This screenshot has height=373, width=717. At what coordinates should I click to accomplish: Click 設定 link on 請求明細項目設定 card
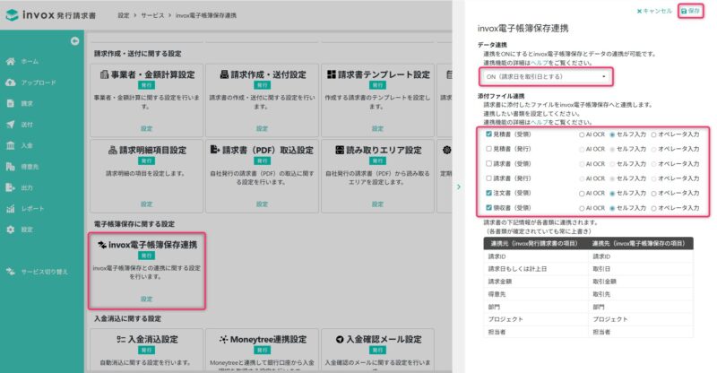point(146,204)
